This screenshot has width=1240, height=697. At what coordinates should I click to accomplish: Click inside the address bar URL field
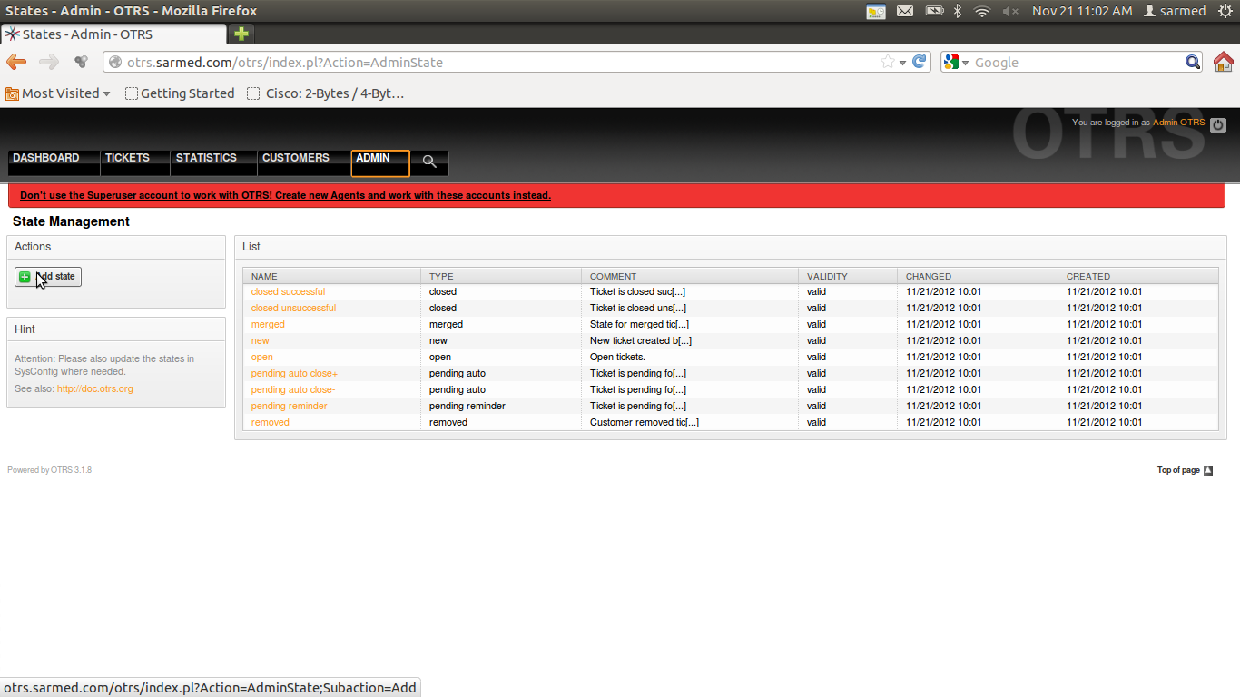tap(454, 62)
